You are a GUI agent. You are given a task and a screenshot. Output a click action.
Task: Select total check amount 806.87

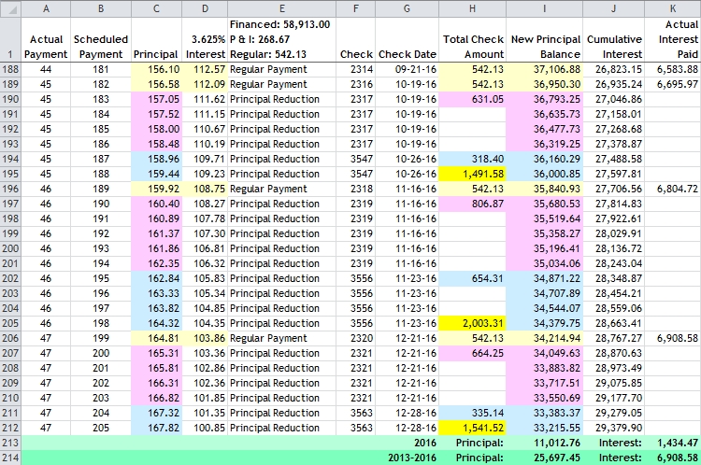tap(473, 204)
